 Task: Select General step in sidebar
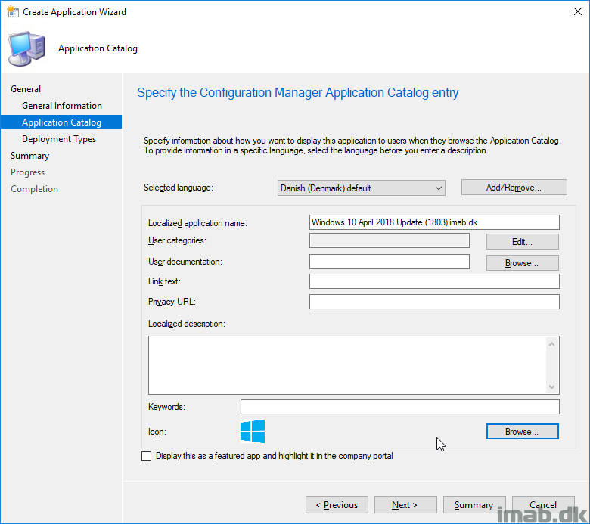26,89
